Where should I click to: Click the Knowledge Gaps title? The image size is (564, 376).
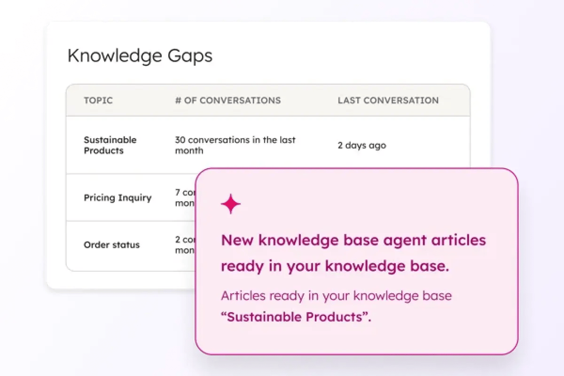[x=141, y=55]
